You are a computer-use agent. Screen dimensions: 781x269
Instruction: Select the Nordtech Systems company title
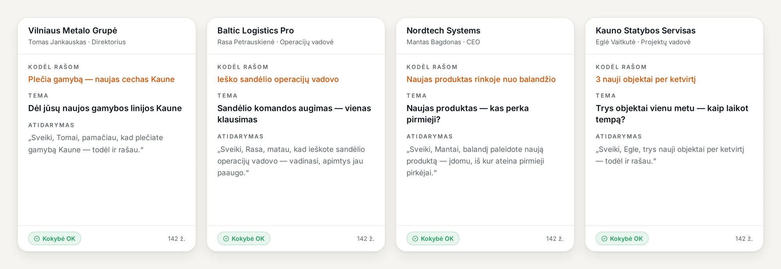pyautogui.click(x=443, y=30)
